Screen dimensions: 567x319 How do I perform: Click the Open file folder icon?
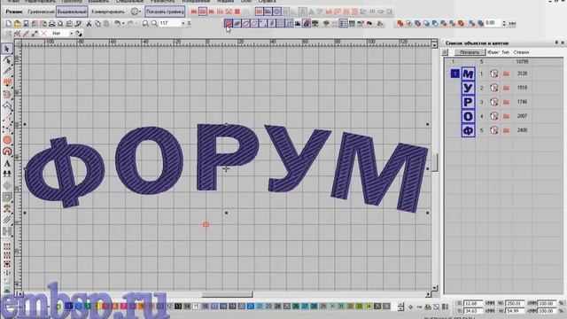(17, 24)
